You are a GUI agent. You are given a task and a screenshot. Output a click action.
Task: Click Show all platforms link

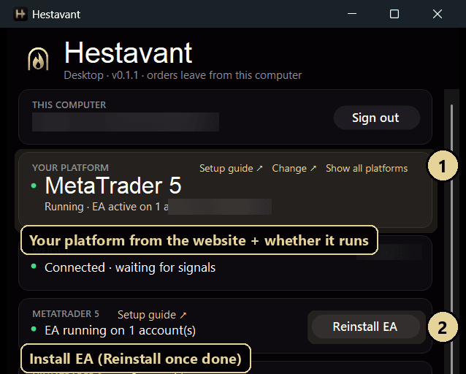pos(367,168)
